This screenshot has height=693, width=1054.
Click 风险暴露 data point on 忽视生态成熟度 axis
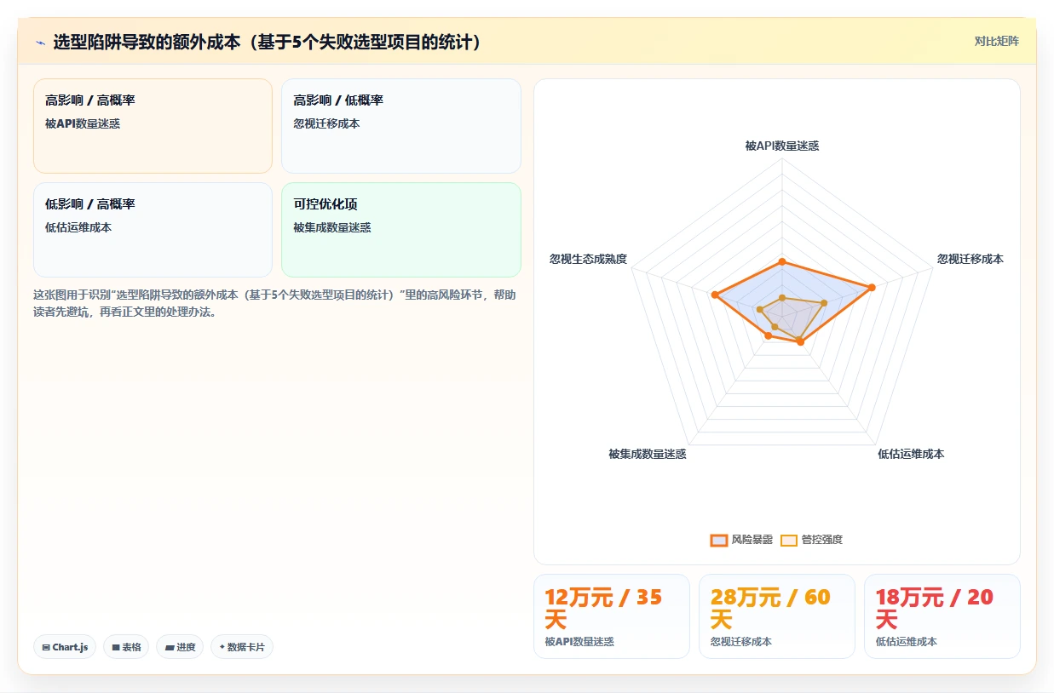715,295
